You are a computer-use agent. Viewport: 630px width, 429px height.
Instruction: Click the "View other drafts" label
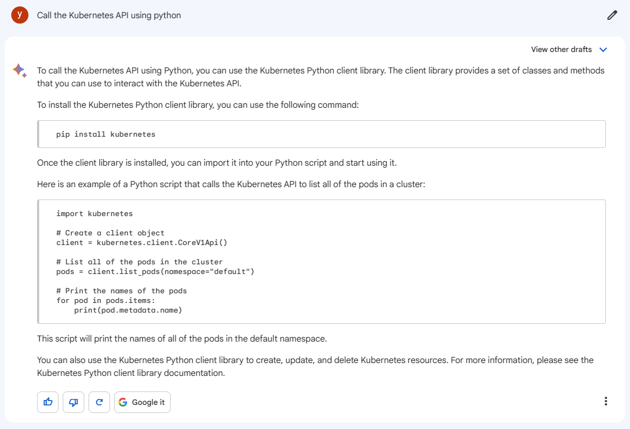pyautogui.click(x=561, y=49)
